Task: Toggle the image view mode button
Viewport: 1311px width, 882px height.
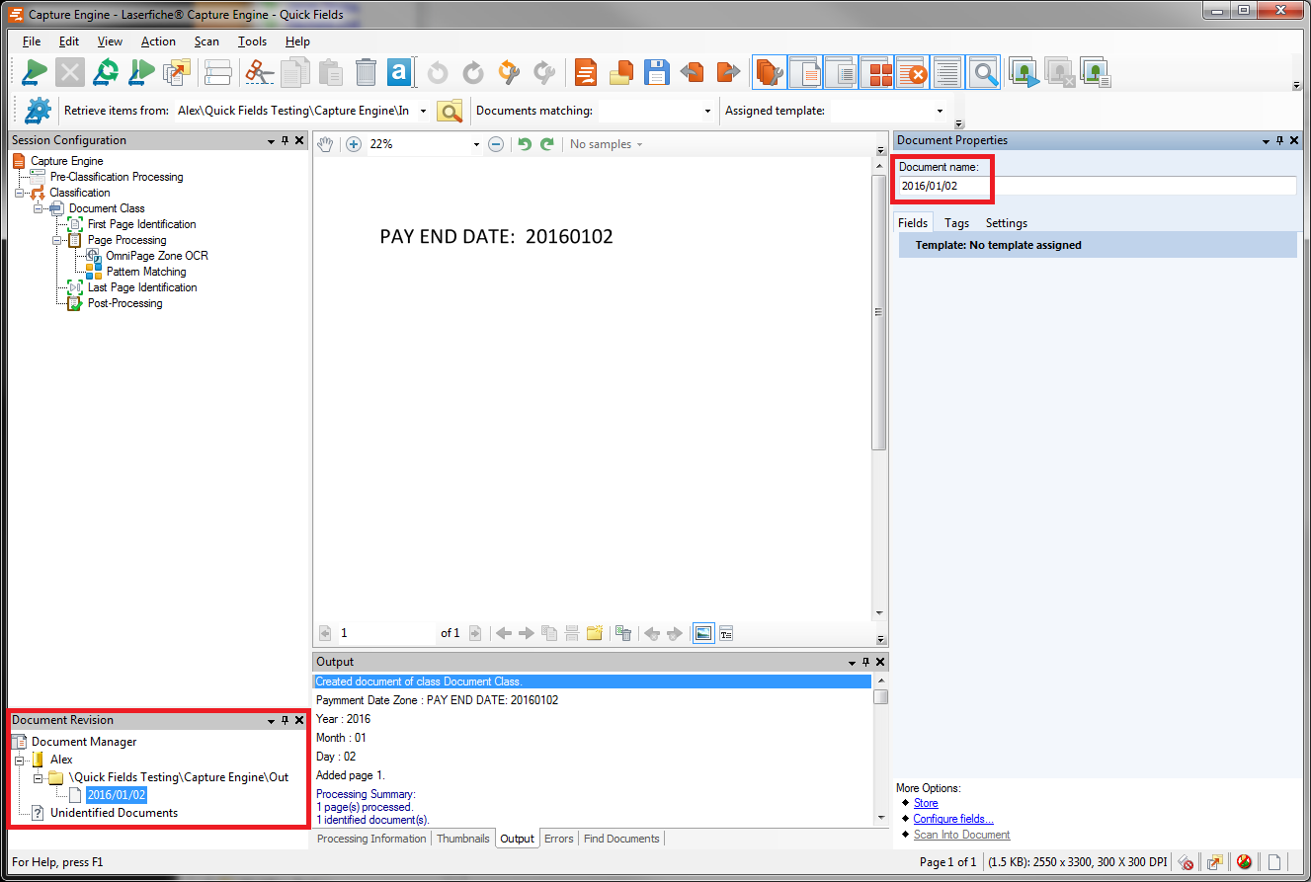Action: click(703, 633)
